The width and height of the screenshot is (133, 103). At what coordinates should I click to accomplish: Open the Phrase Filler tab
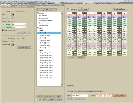click(x=25, y=5)
